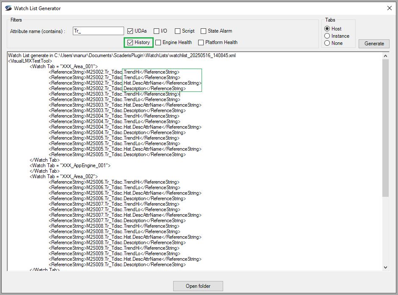Enable the Script filter checkbox
This screenshot has width=398, height=295.
tap(178, 31)
